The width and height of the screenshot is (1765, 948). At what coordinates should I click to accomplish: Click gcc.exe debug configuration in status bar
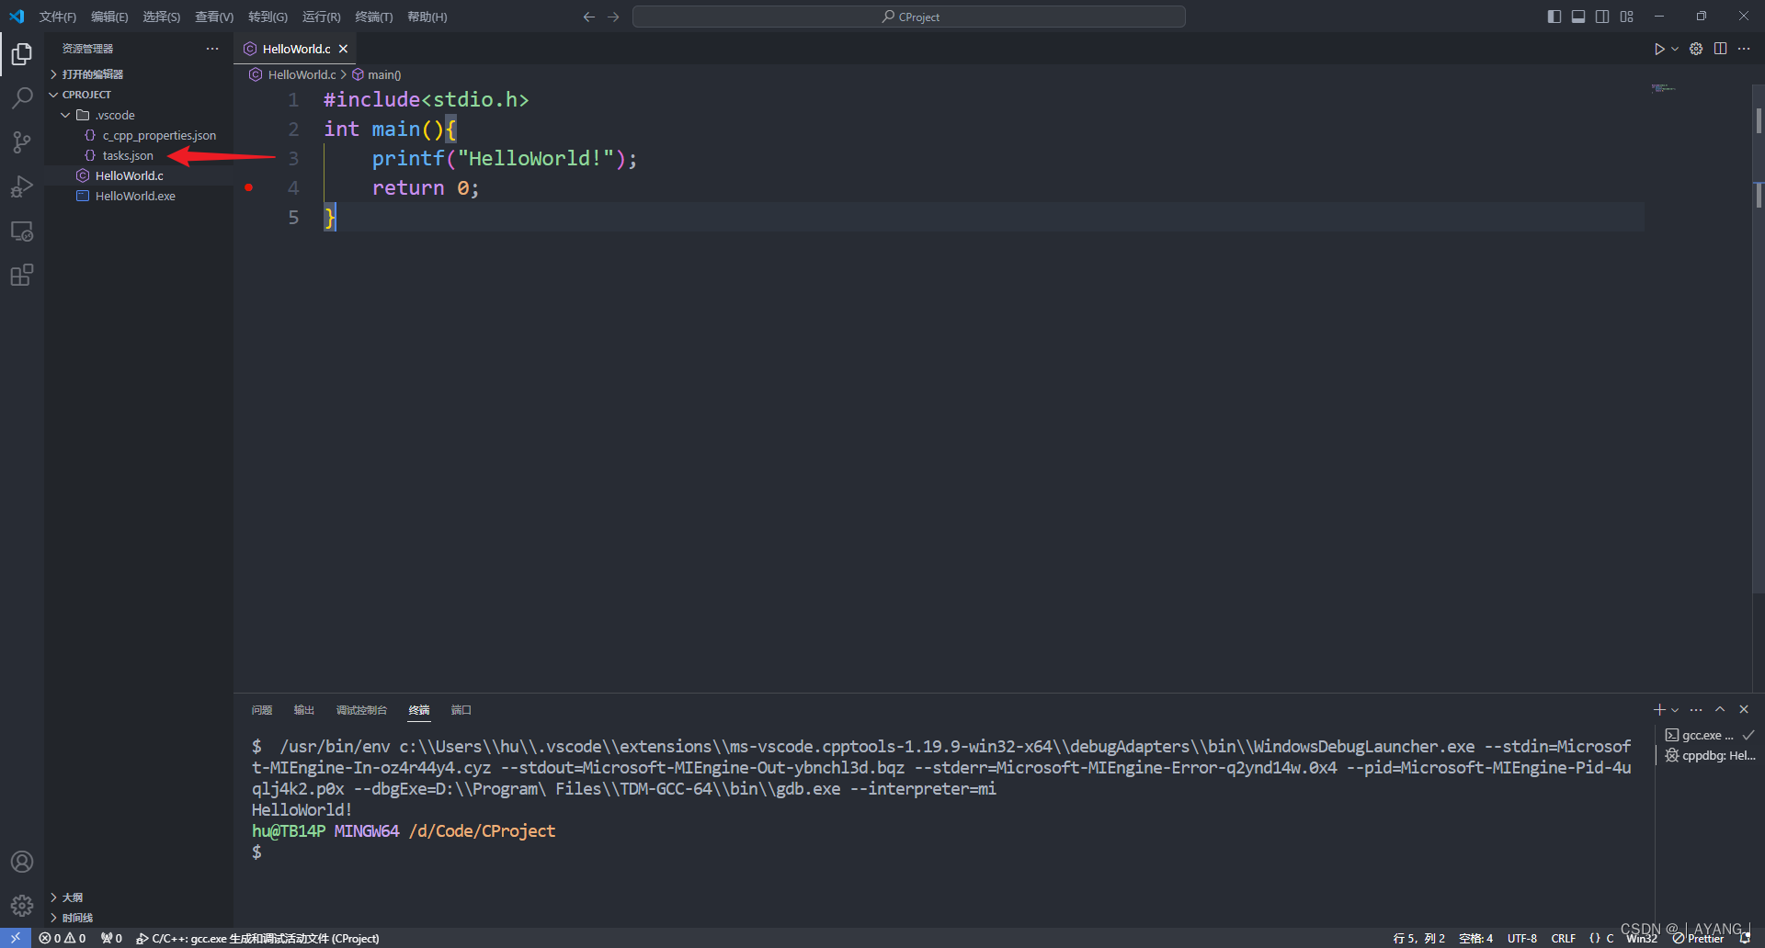pos(257,938)
